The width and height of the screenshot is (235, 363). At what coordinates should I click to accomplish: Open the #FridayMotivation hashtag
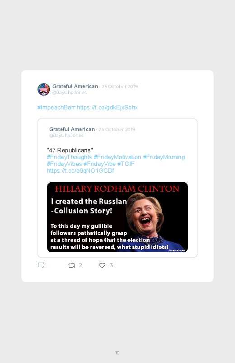click(x=117, y=157)
